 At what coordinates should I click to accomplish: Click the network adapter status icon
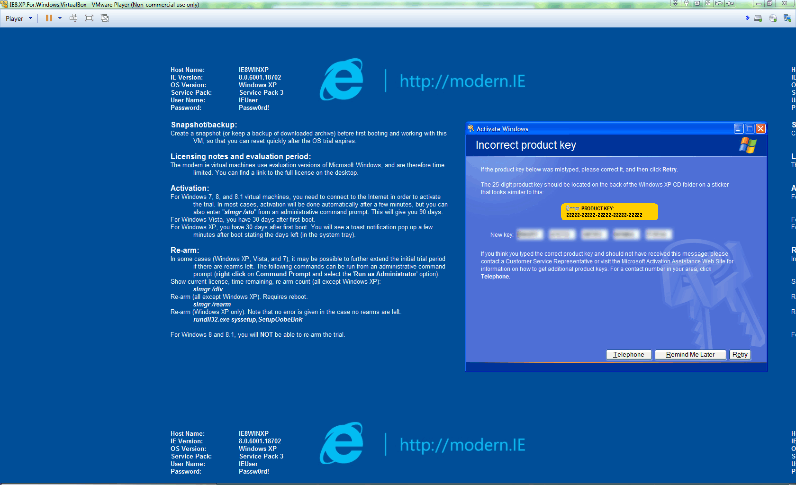[x=787, y=18]
